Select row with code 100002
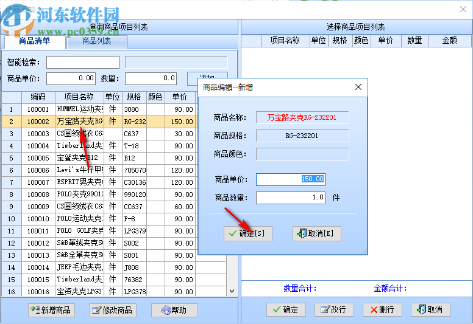This screenshot has width=473, height=324. [99, 122]
